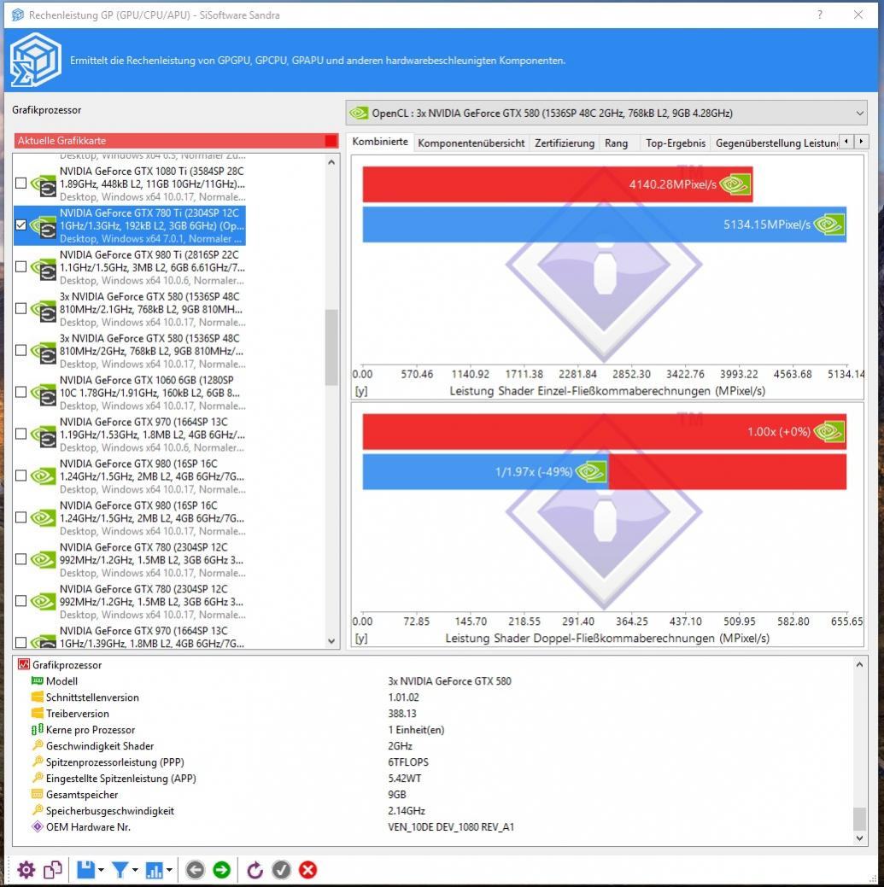This screenshot has height=887, width=884.
Task: Click the red 4140.28MPixel/s bar
Action: pyautogui.click(x=558, y=184)
